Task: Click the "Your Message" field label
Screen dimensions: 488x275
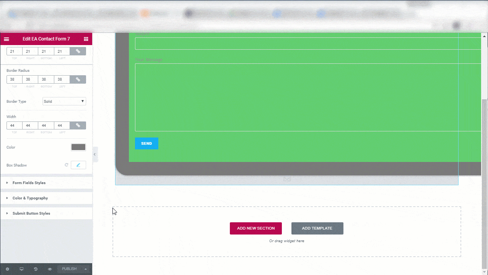Action: (x=149, y=60)
